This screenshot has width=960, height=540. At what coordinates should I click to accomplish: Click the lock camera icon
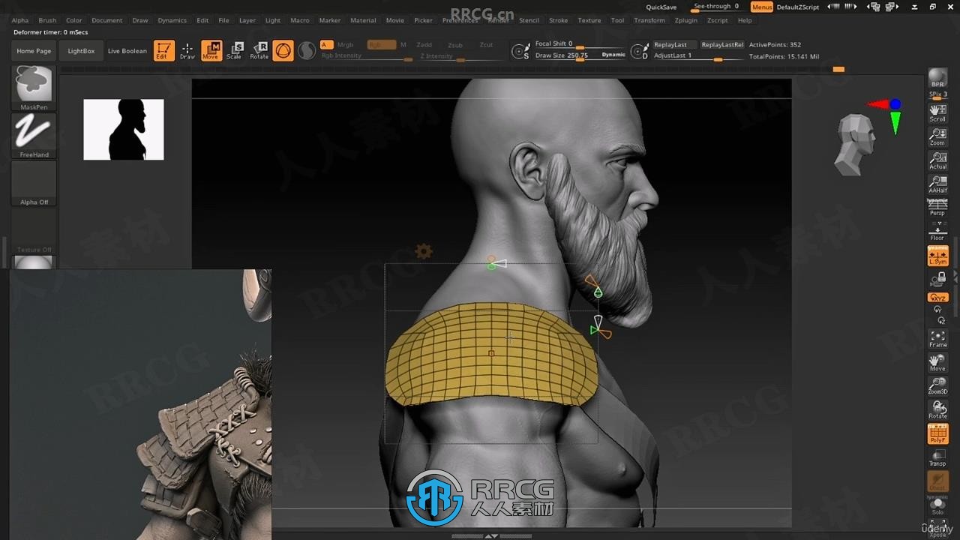point(937,279)
